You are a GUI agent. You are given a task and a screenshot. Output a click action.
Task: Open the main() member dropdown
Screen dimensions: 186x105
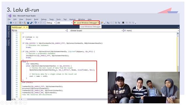click(x=151, y=31)
